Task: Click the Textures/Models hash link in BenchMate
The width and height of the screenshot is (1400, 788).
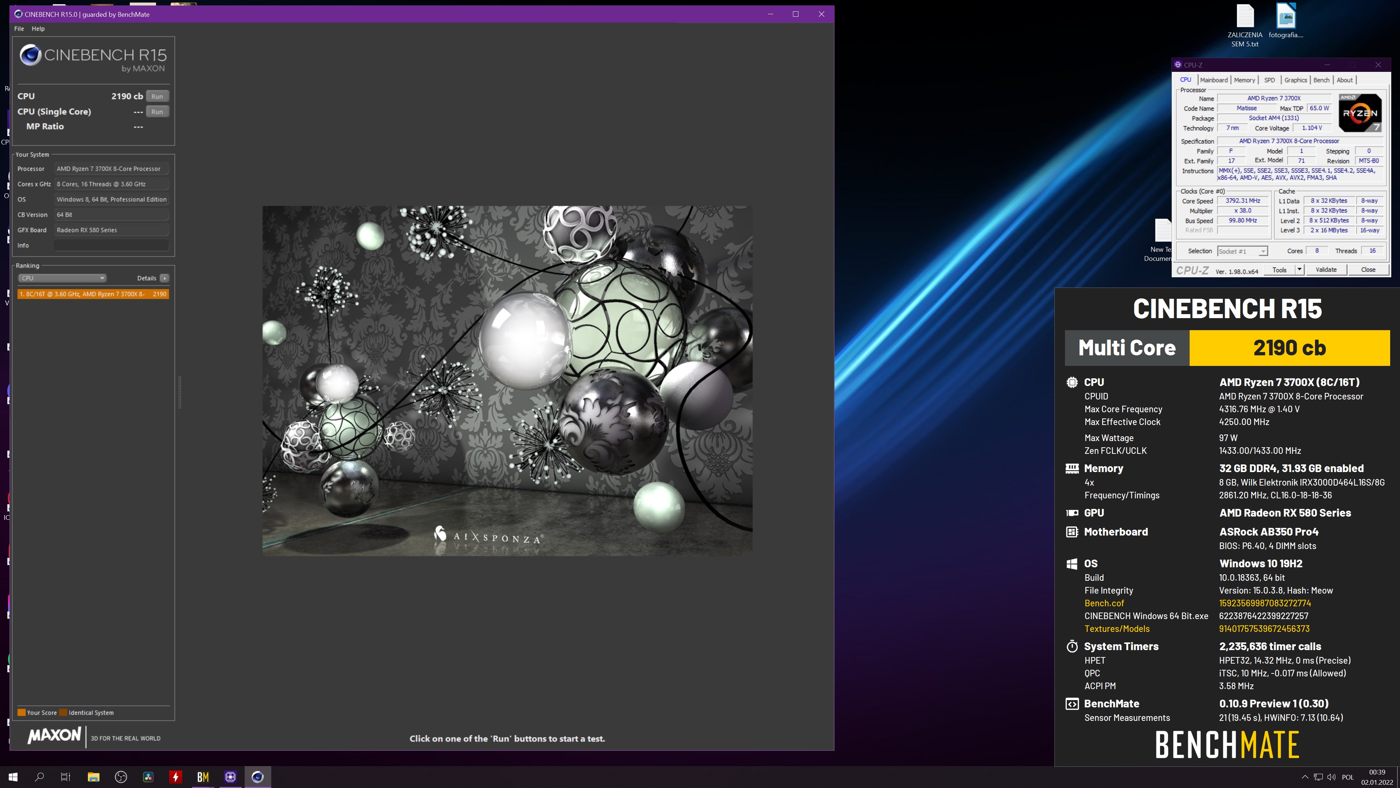Action: (1264, 629)
